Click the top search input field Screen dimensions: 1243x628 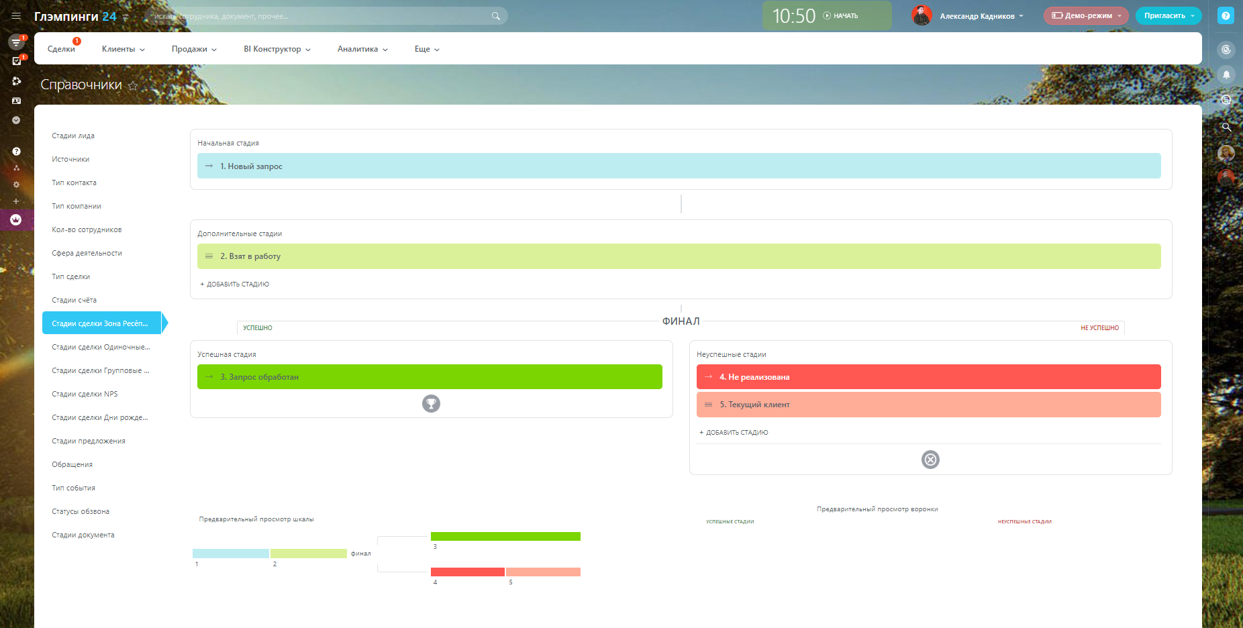click(322, 16)
